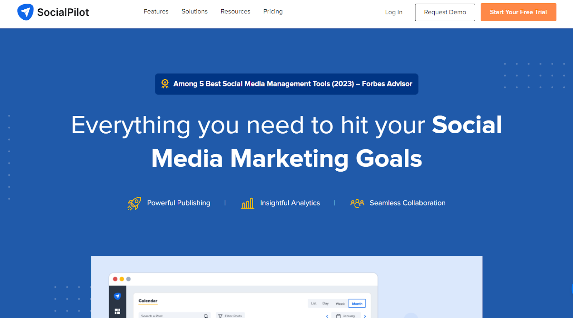This screenshot has height=318, width=573.
Task: Click the rocket icon beside Powerful Publishing
Action: 134,203
